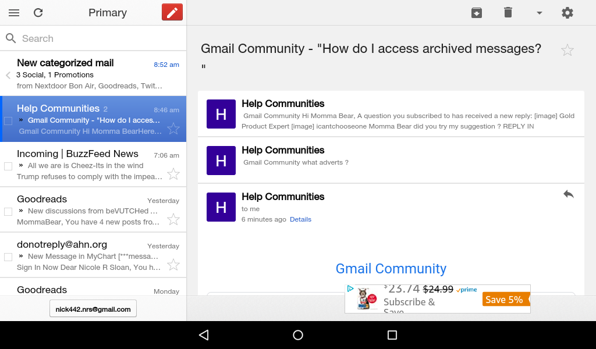Archive the open conversation
596x349 pixels.
477,12
